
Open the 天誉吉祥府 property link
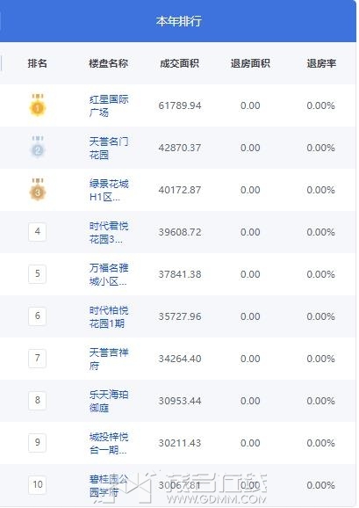109,359
